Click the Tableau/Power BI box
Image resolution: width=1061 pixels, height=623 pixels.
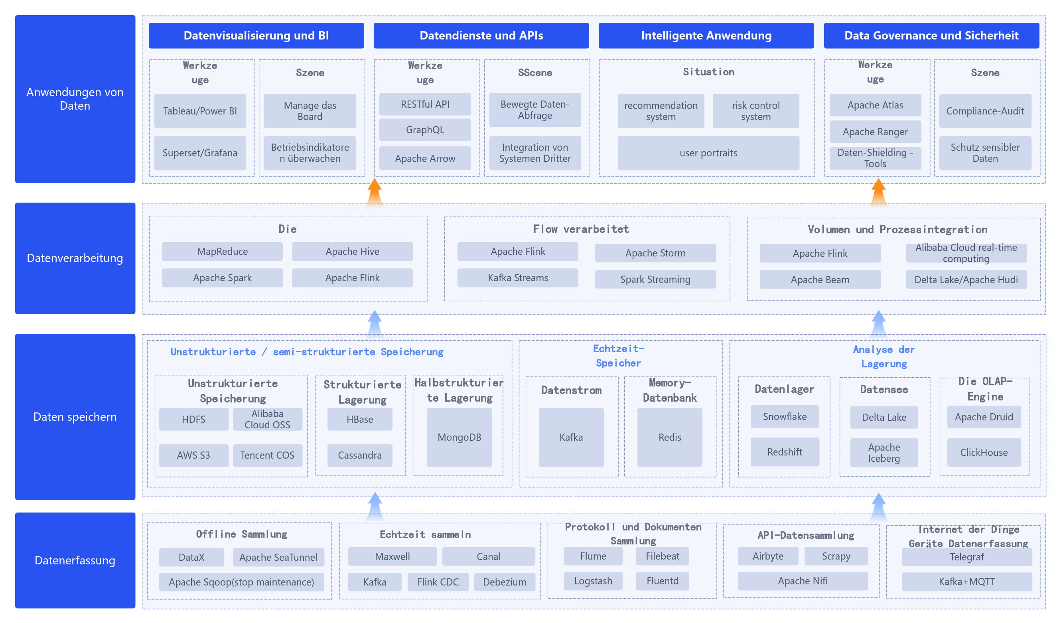pos(200,111)
